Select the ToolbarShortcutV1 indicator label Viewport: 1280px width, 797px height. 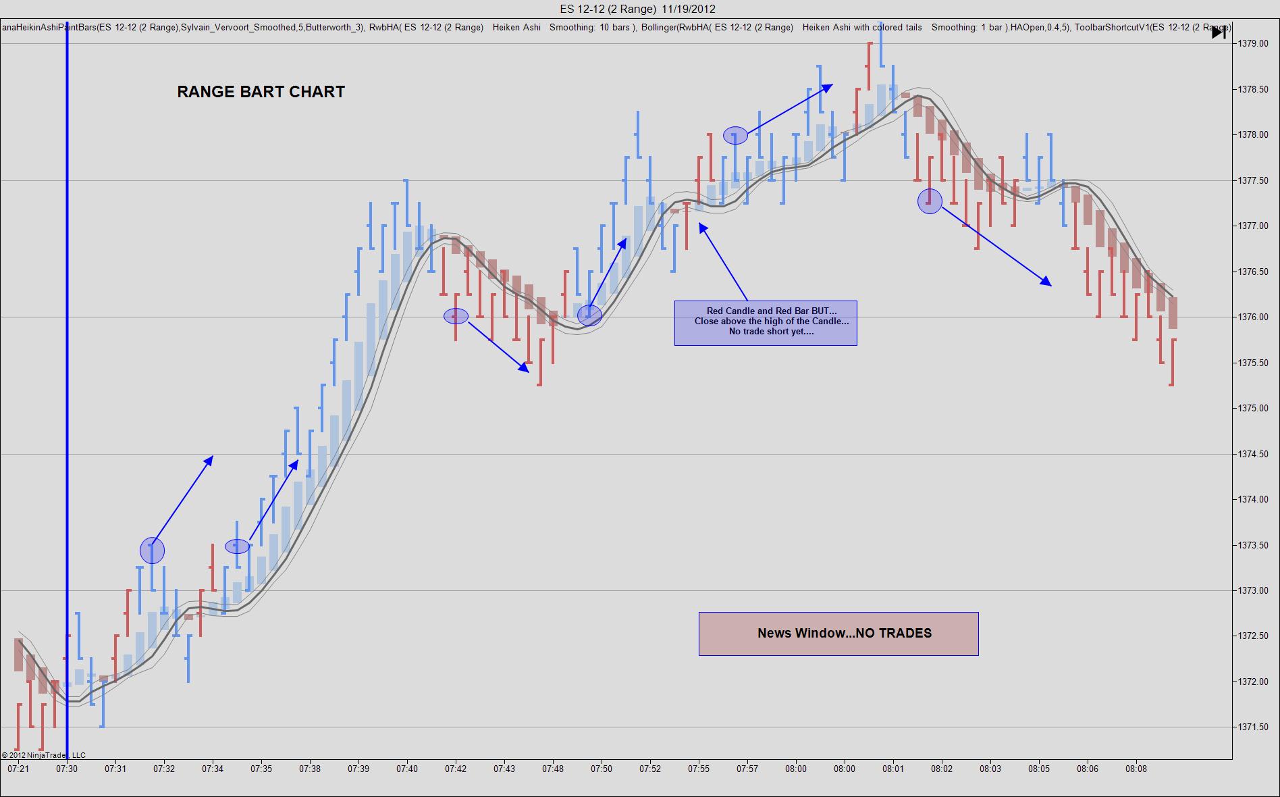(x=1152, y=28)
